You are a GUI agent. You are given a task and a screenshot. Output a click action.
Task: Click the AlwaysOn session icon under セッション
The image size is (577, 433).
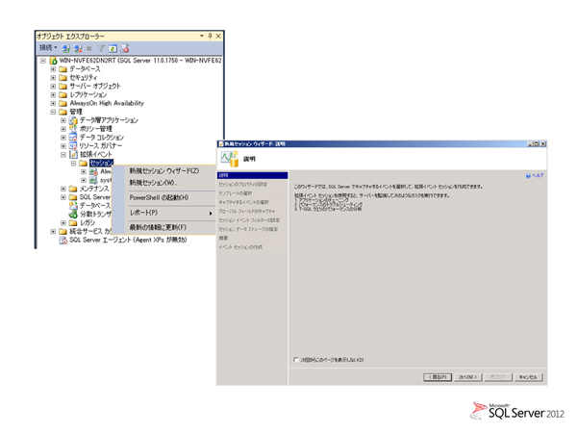point(93,171)
